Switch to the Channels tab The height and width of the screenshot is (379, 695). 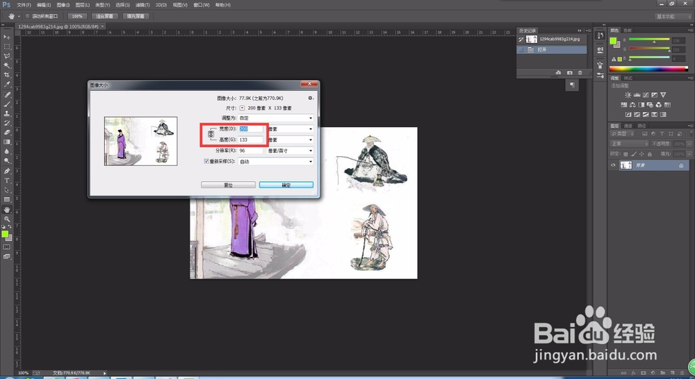(628, 126)
